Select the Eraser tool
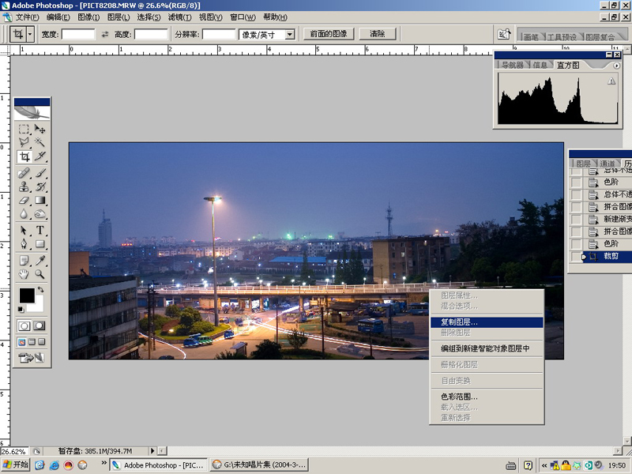Viewport: 632px width, 474px height. pos(24,201)
